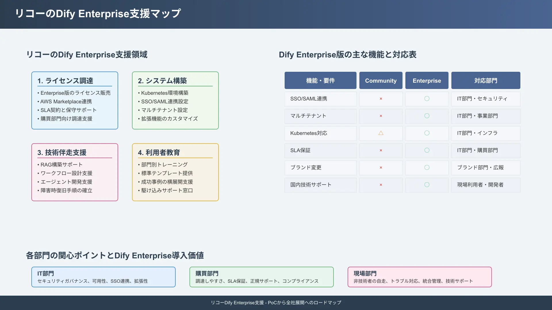The width and height of the screenshot is (552, 310).
Task: Click the 国内技術サポート feature cell
Action: point(321,185)
